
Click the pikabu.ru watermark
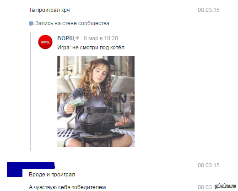coord(225,186)
